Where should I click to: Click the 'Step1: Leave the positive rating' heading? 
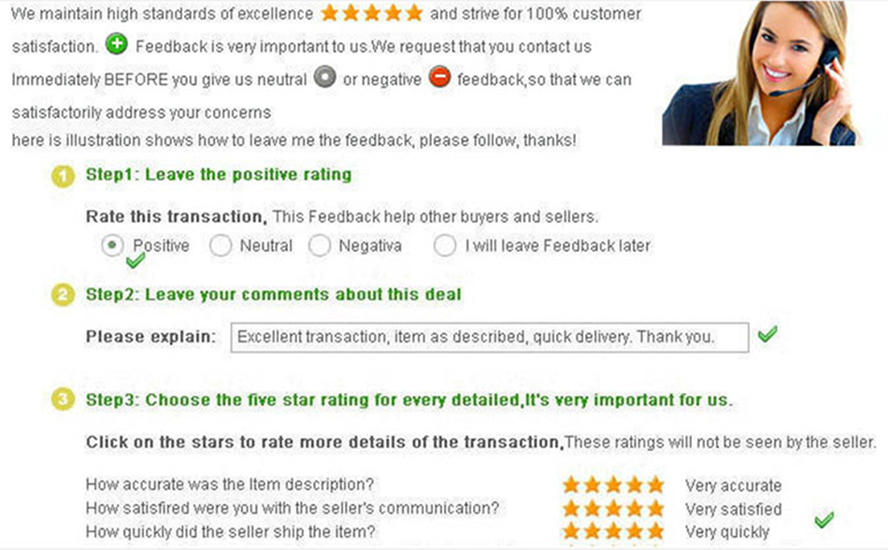pos(219,174)
